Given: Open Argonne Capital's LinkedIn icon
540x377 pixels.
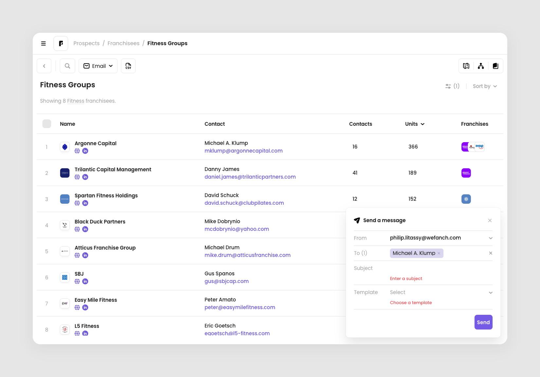Looking at the screenshot, I should tap(85, 151).
